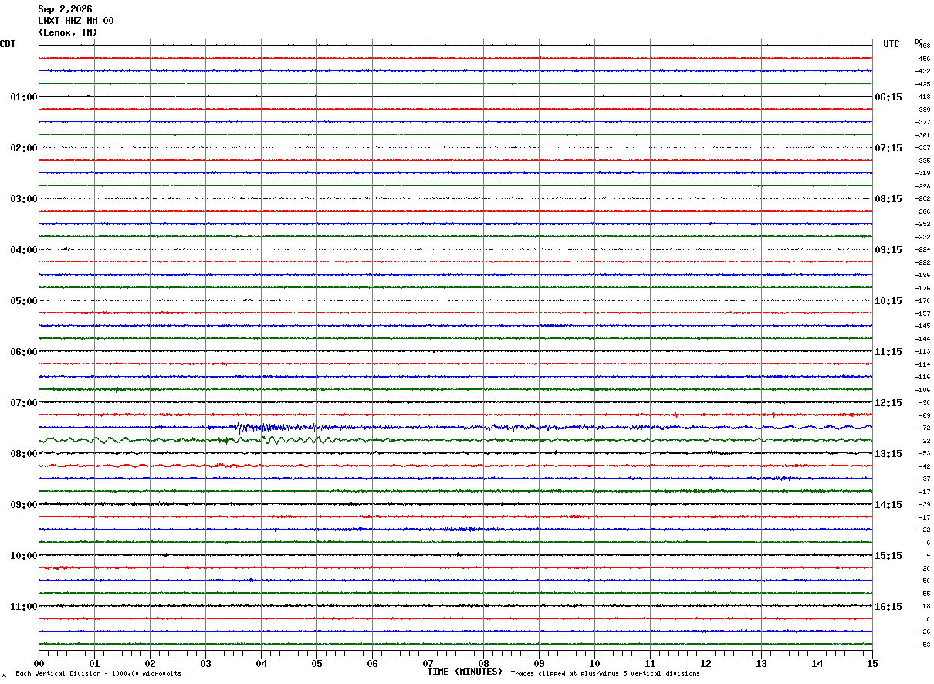The width and height of the screenshot is (934, 684).
Task: Click the (Lenox, TN) location text
Action: [68, 32]
